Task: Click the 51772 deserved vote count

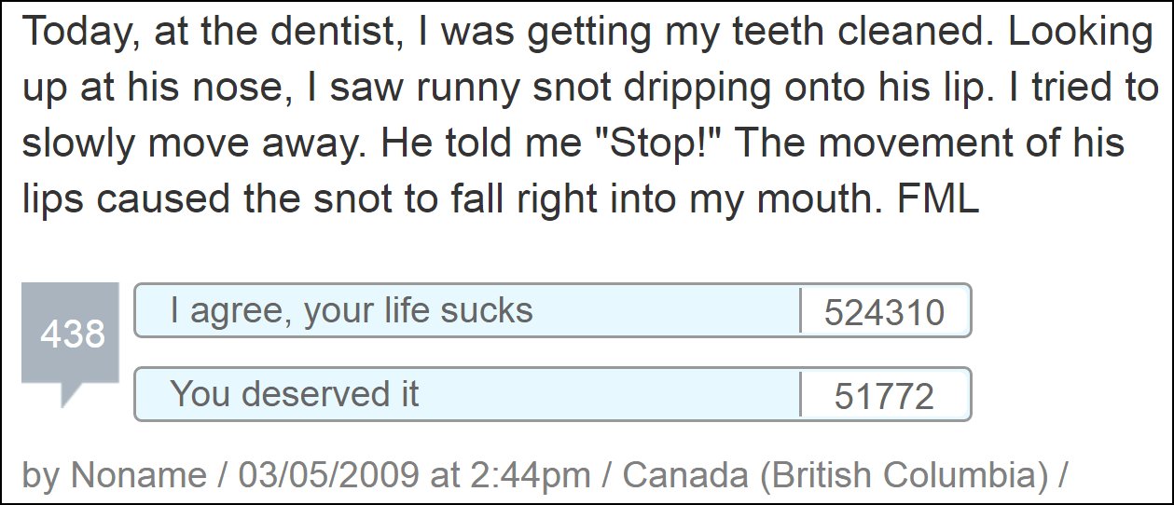Action: [x=884, y=396]
